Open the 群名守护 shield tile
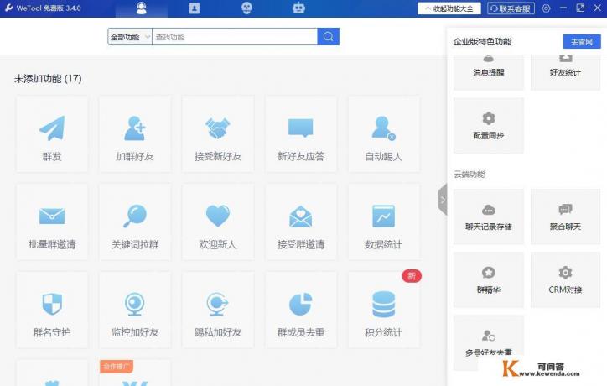The height and width of the screenshot is (386, 607). [52, 310]
